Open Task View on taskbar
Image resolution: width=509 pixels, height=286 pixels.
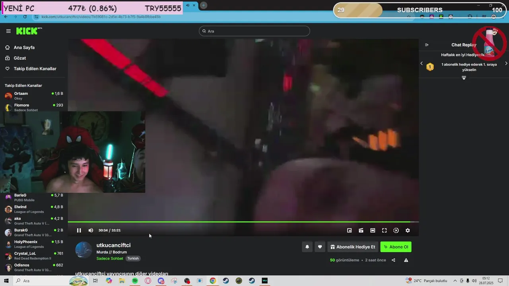coord(95,281)
